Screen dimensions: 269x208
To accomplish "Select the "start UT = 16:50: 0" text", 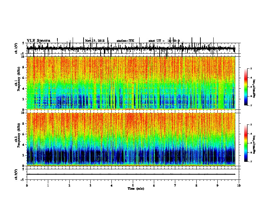I will point(164,41).
